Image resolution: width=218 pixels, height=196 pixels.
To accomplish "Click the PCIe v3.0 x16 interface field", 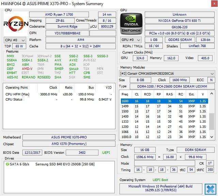I will tap(180, 33).
